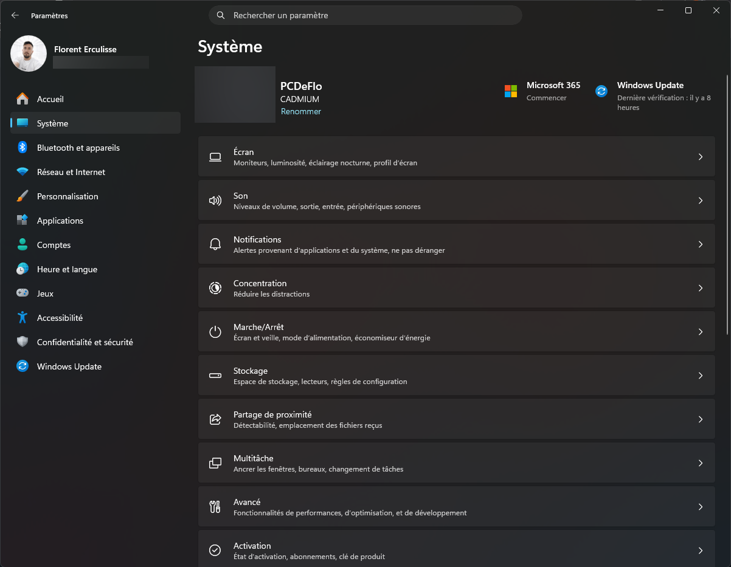Expand the Écran settings chevron
Image resolution: width=731 pixels, height=567 pixels.
pos(701,157)
